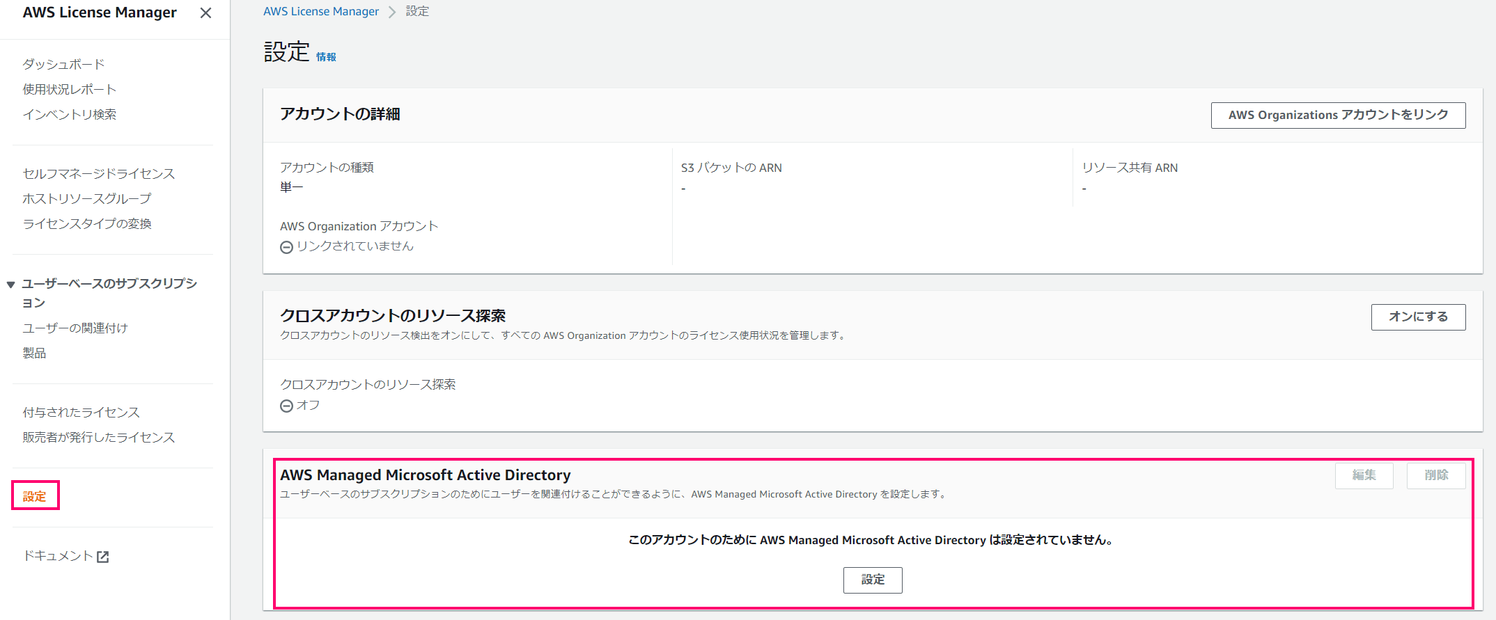The image size is (1496, 620).
Task: Open 製品 in the sidebar
Action: [34, 353]
